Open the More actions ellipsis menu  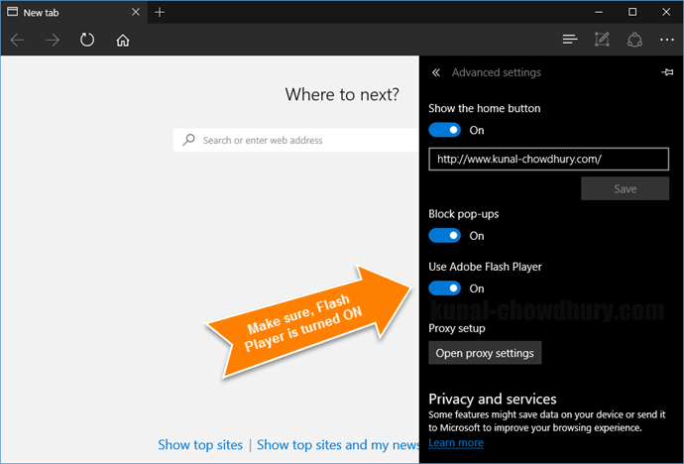click(666, 40)
